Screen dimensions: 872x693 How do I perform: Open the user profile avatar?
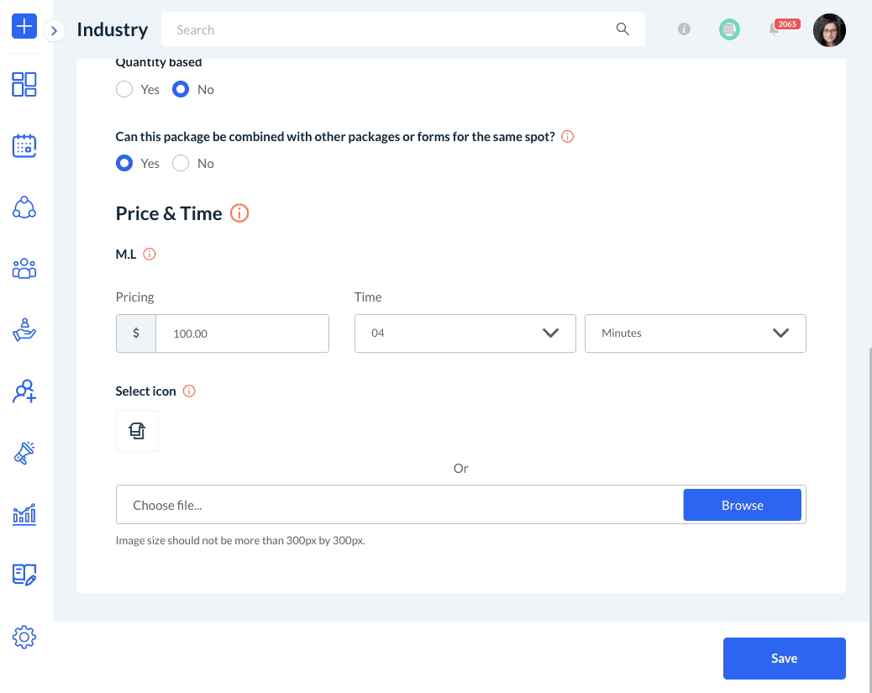(x=829, y=29)
